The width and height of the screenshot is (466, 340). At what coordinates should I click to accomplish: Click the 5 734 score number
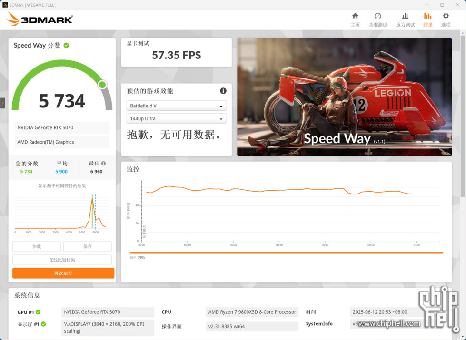62,101
